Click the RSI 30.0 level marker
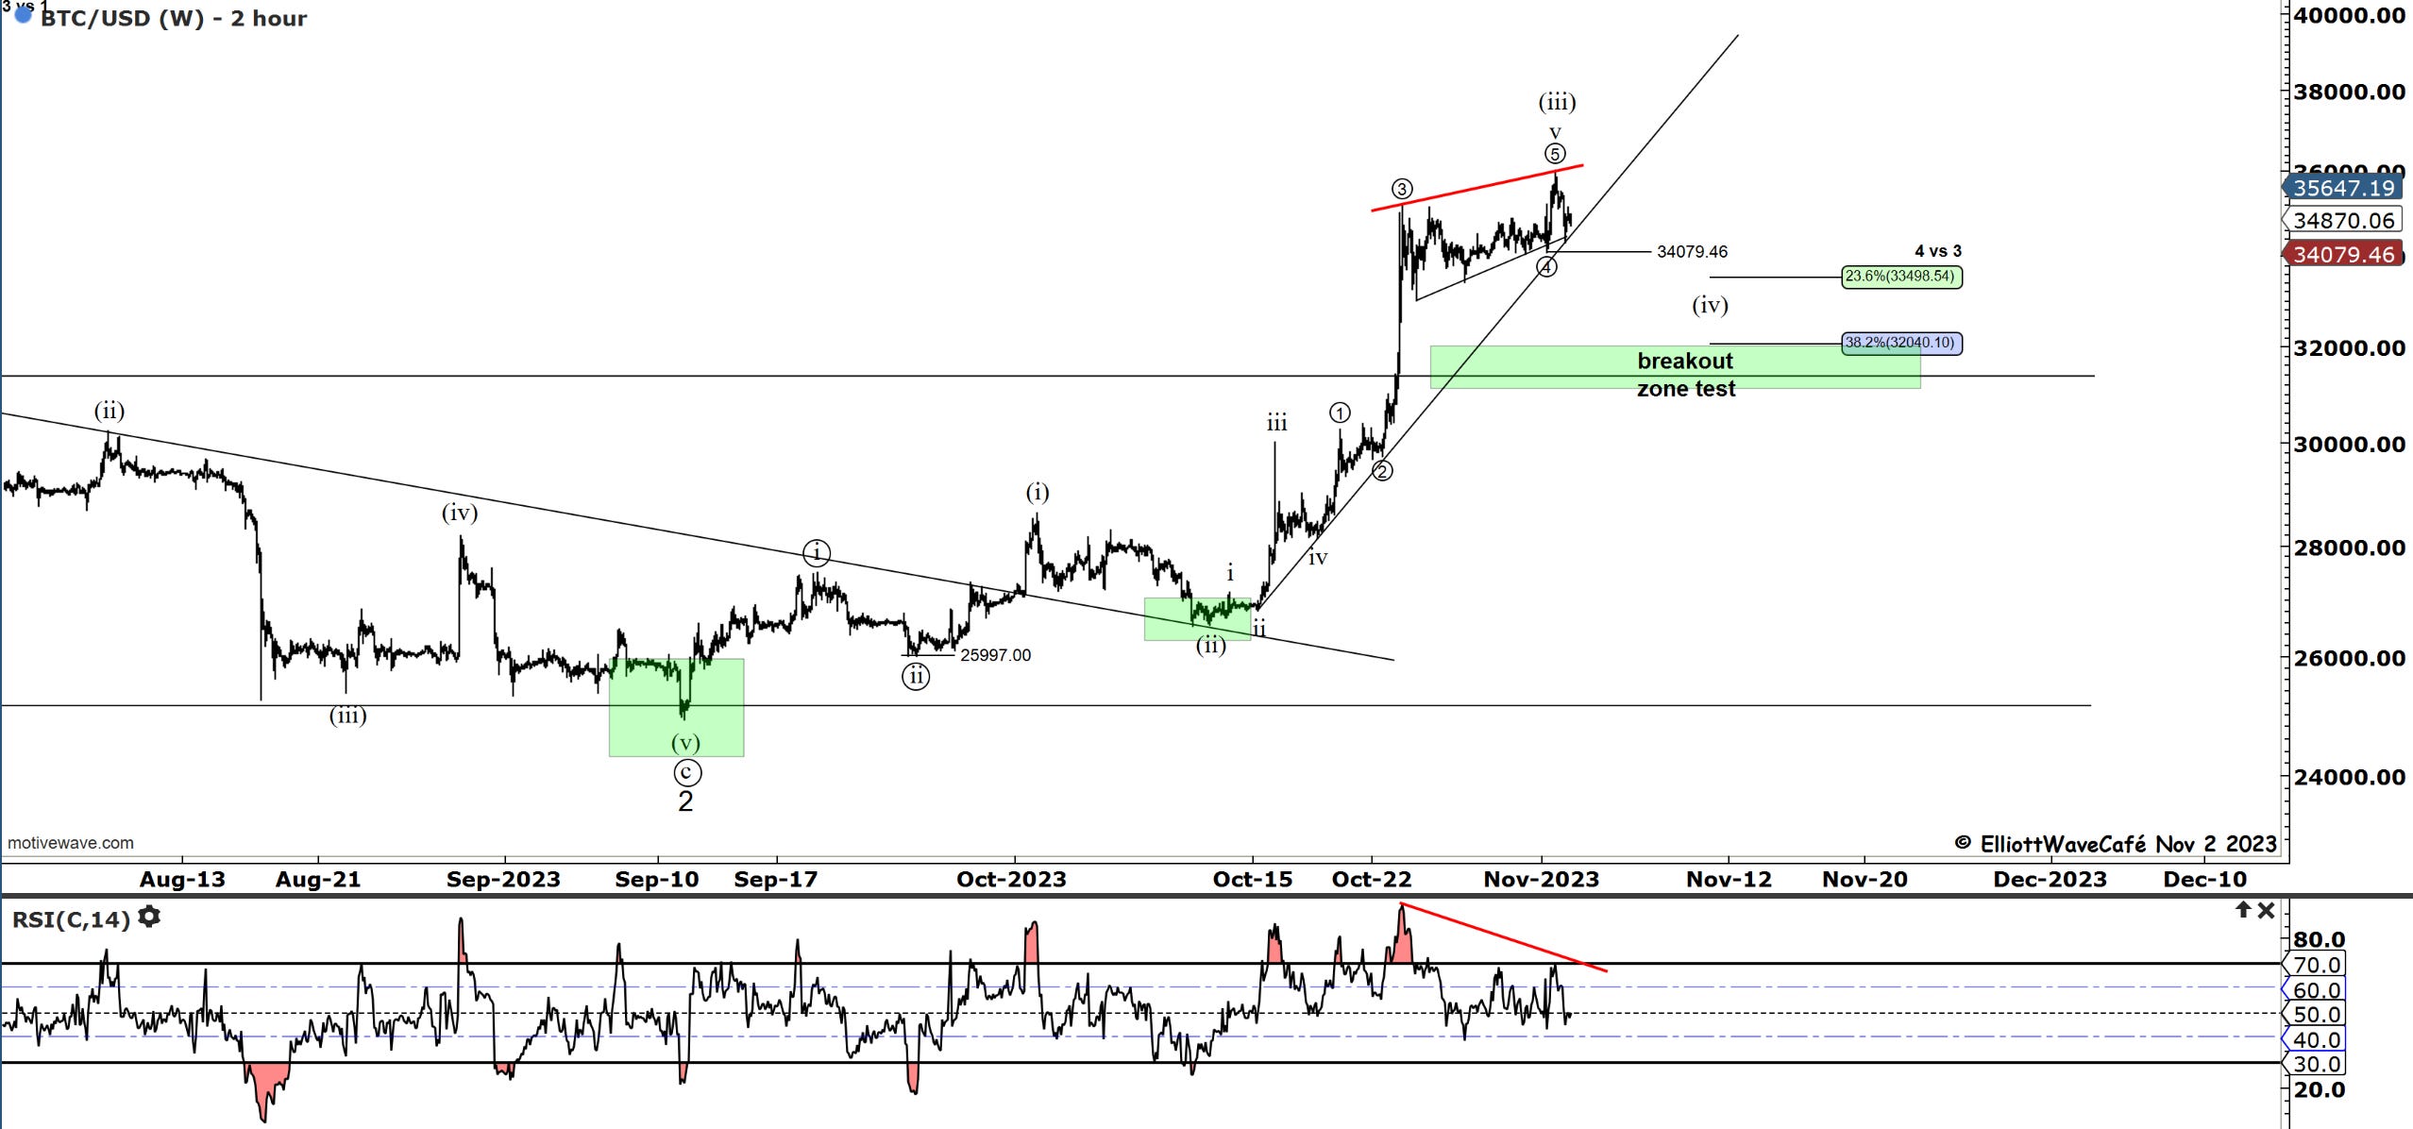This screenshot has width=2413, height=1129. click(2315, 1064)
